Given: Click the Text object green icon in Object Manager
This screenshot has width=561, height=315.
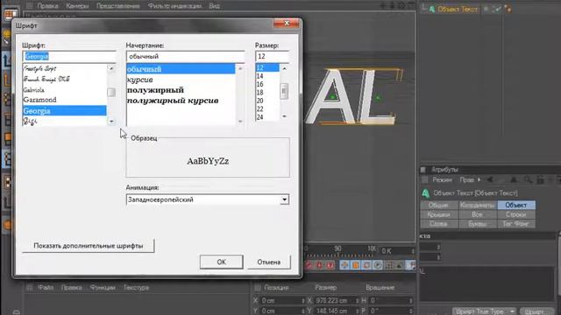Looking at the screenshot, I should [432, 10].
